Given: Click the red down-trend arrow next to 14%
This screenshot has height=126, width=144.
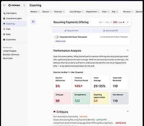Looking at the screenshot, I should [x=82, y=86].
